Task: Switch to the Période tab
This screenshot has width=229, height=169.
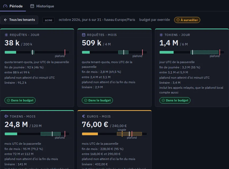Action: 13,6
